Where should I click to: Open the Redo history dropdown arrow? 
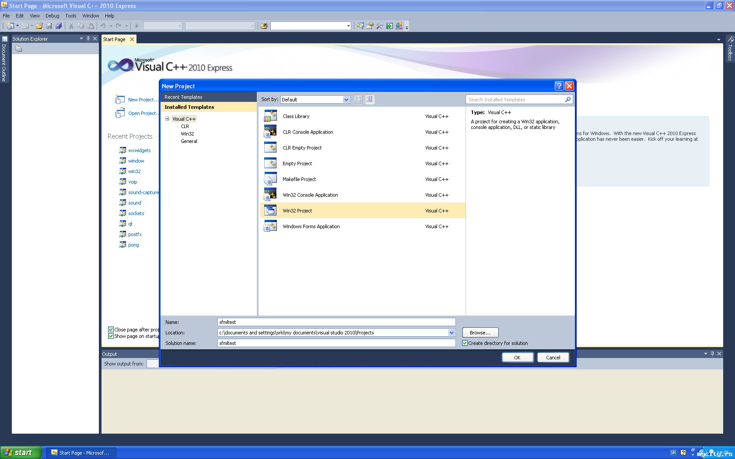[x=126, y=26]
